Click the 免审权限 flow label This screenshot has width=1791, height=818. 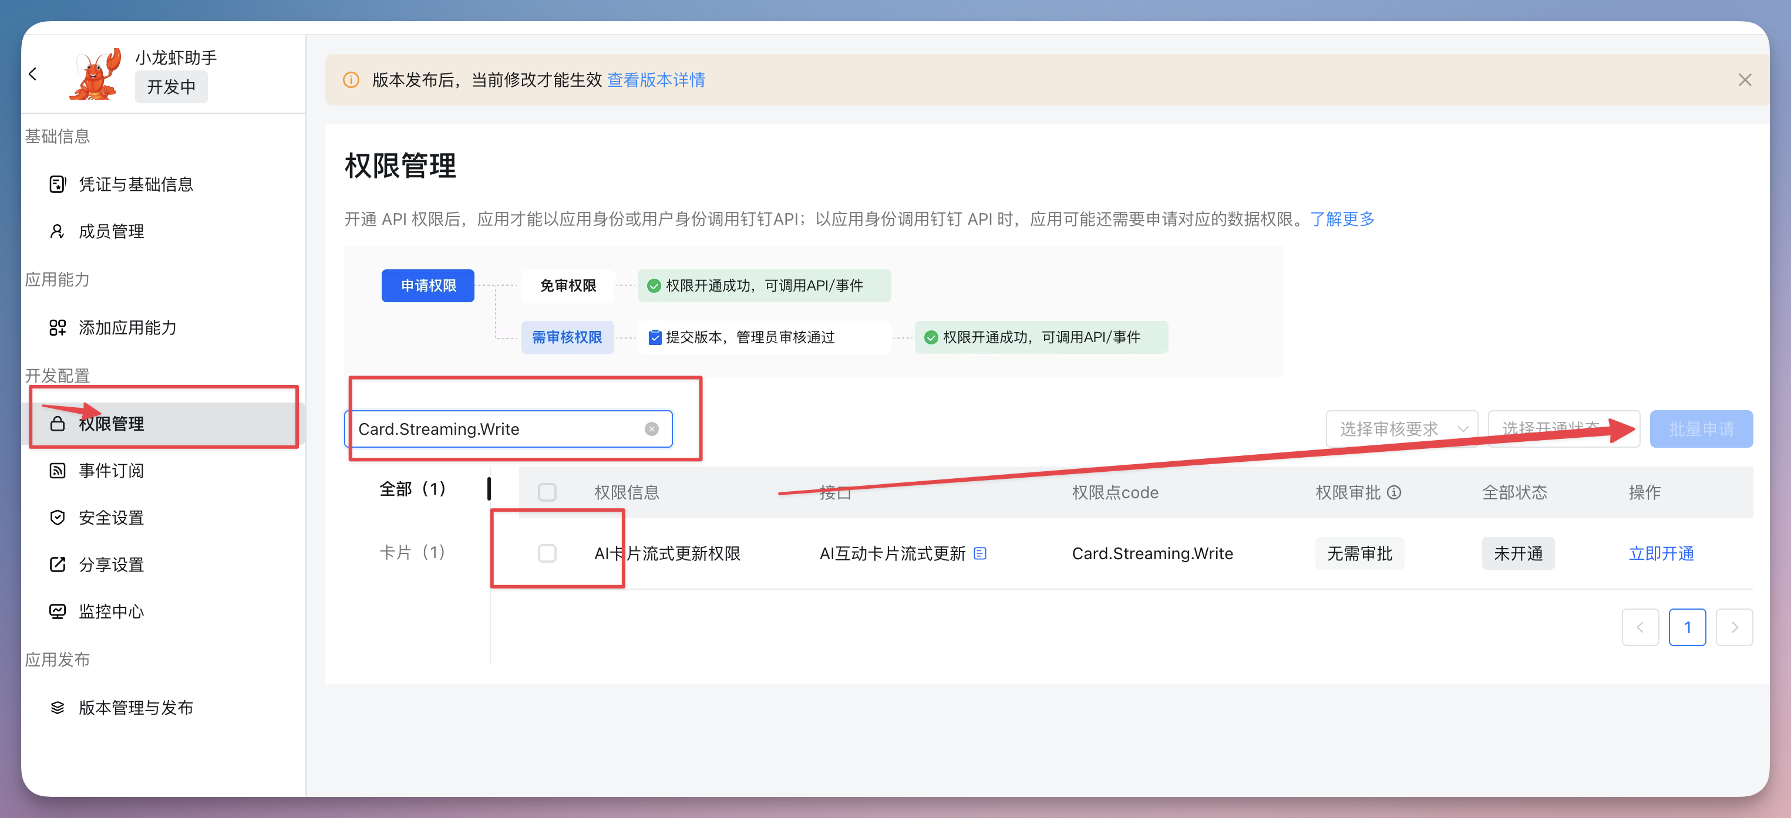click(x=568, y=286)
